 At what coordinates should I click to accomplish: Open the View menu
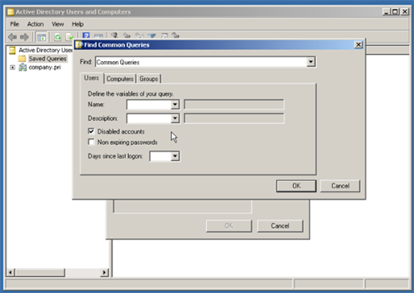pyautogui.click(x=57, y=24)
